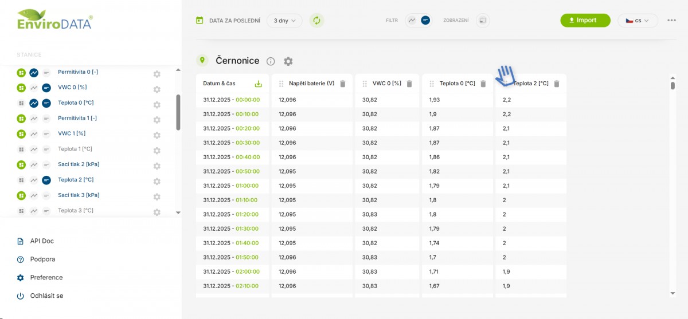Viewport: 688px width, 319px height.
Task: Open Preference in the sidebar
Action: click(x=46, y=278)
